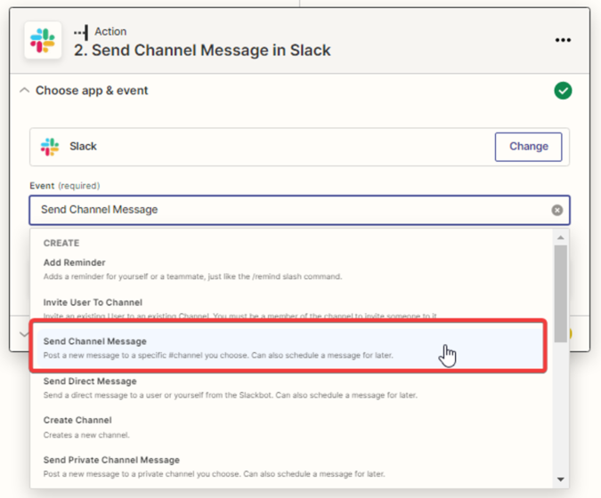
Task: Click the step title Send Channel Message in Slack
Action: click(202, 51)
